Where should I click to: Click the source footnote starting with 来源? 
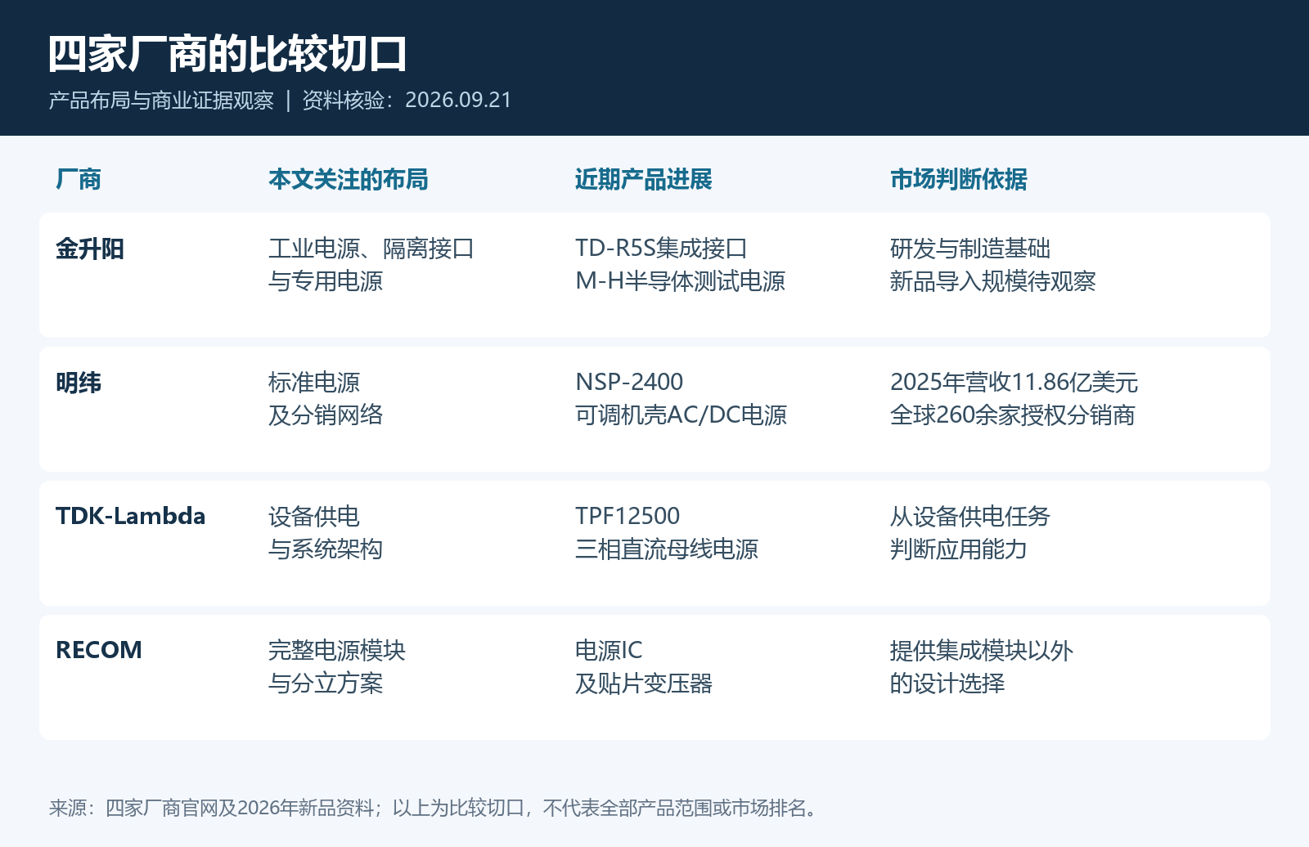pyautogui.click(x=434, y=808)
